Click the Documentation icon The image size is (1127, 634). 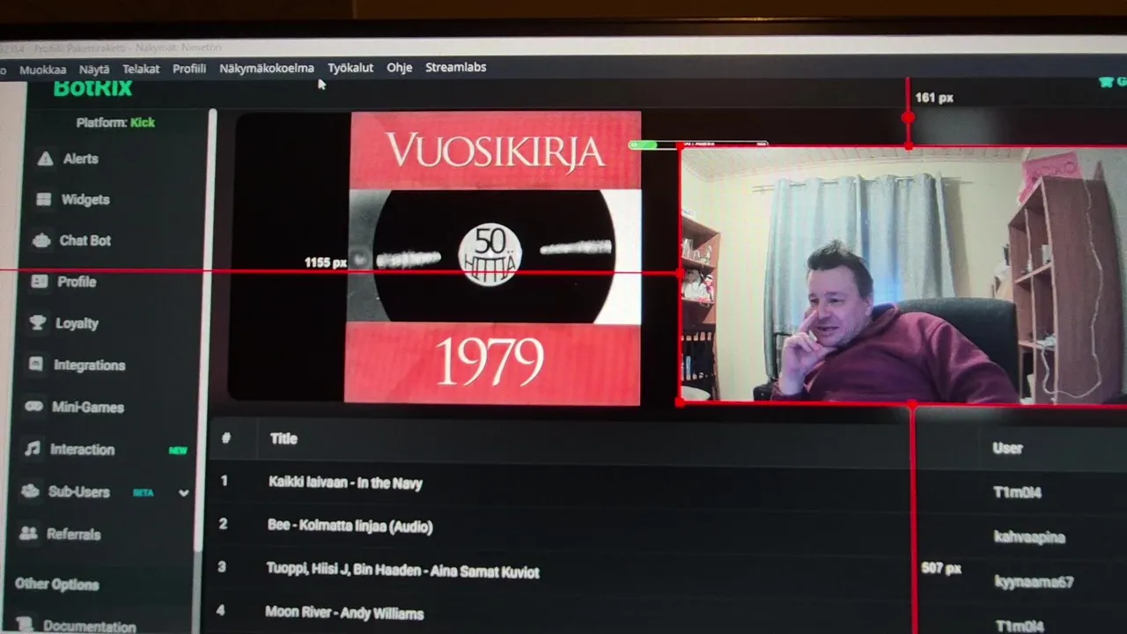point(26,625)
